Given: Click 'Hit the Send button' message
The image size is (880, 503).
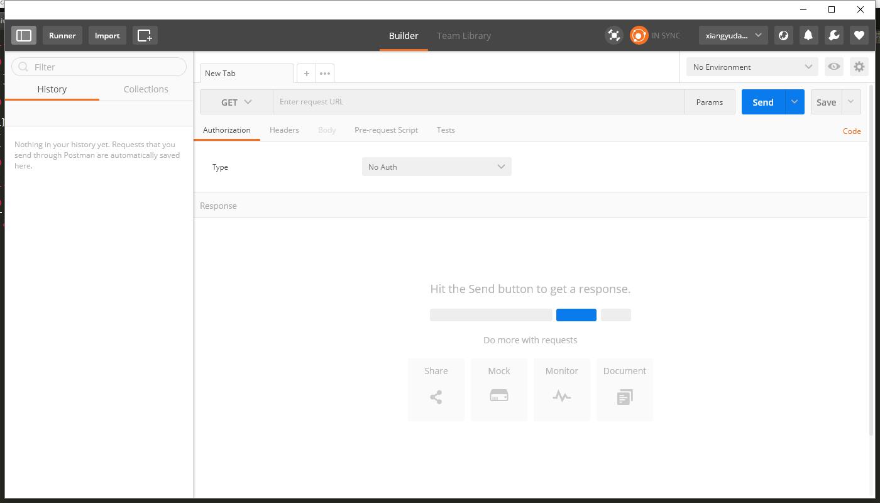Looking at the screenshot, I should click(531, 289).
